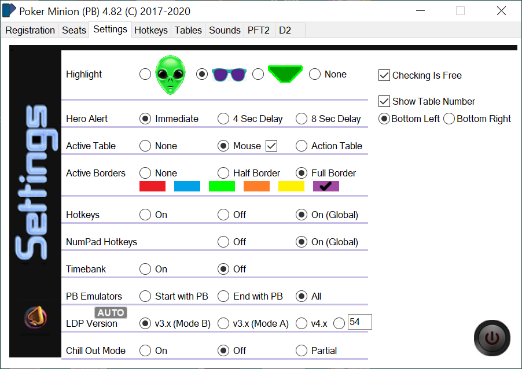
Task: Set Active Table to None
Action: tap(145, 146)
